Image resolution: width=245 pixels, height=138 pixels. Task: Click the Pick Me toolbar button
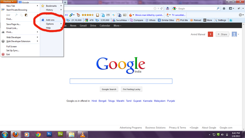click(182, 20)
